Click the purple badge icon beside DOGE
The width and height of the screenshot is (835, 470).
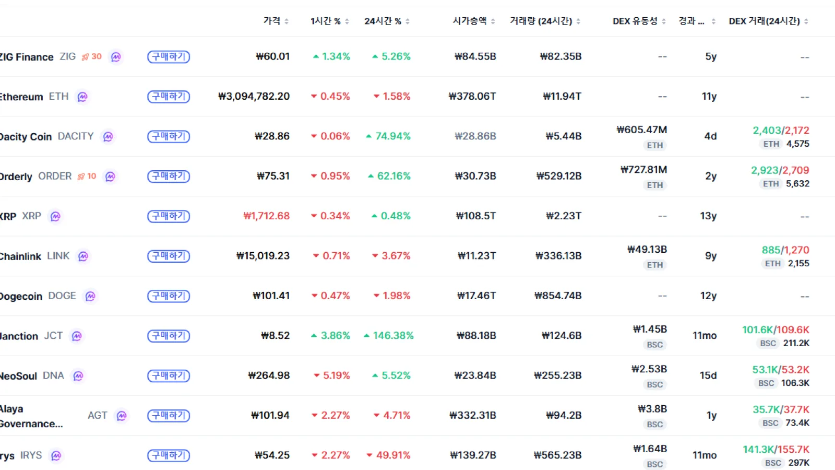coord(90,296)
